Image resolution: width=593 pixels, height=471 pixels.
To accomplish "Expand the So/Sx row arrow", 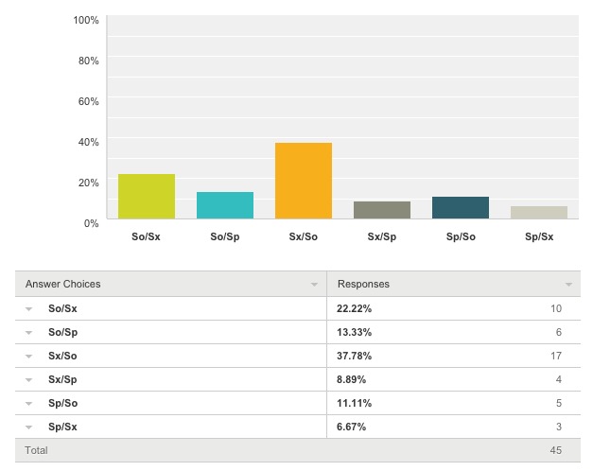I will click(x=29, y=309).
